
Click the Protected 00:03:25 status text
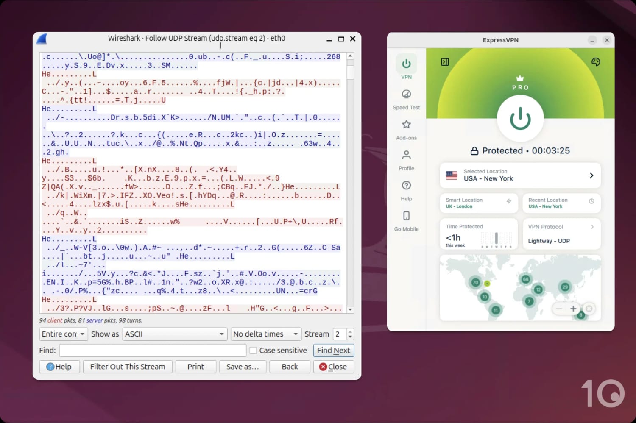click(x=520, y=150)
